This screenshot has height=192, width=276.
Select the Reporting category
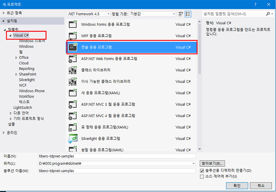pyautogui.click(x=26, y=69)
